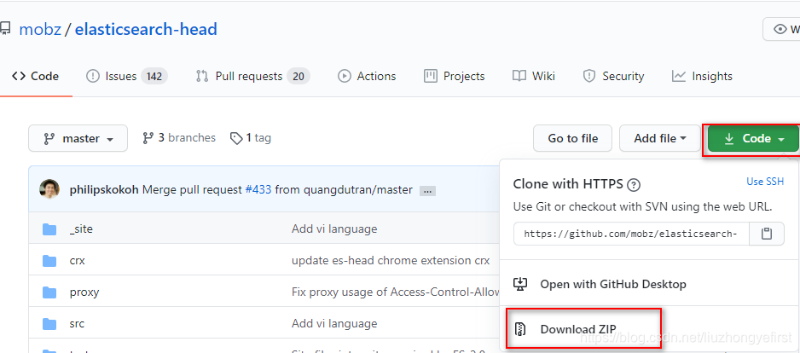Expand the Add file dropdown
Viewport: 800px width, 353px height.
point(659,138)
